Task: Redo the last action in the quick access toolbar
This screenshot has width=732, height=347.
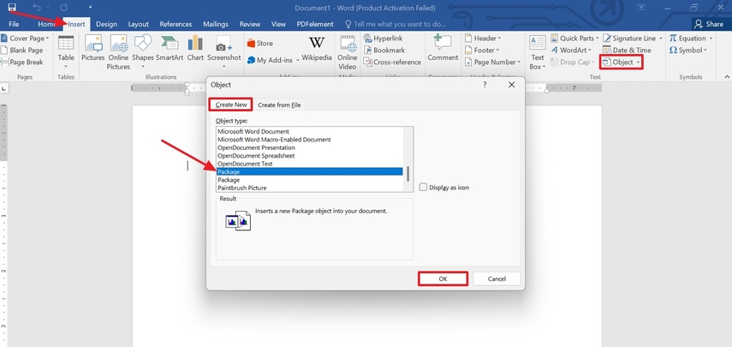Action: [64, 7]
